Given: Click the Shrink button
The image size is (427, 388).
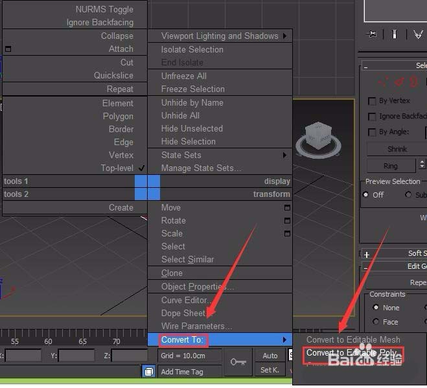Looking at the screenshot, I should (397, 149).
